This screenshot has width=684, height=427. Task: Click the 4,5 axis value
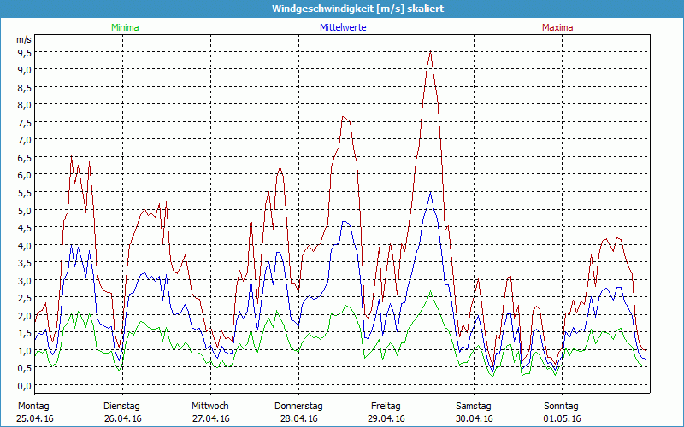click(x=24, y=228)
